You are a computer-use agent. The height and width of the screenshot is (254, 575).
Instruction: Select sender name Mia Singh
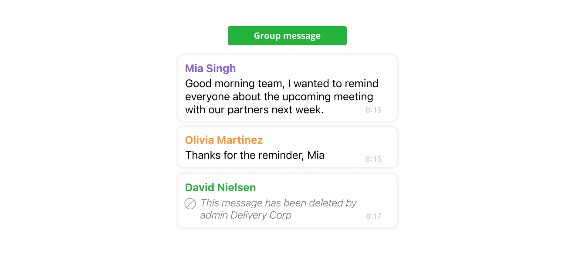click(x=210, y=68)
